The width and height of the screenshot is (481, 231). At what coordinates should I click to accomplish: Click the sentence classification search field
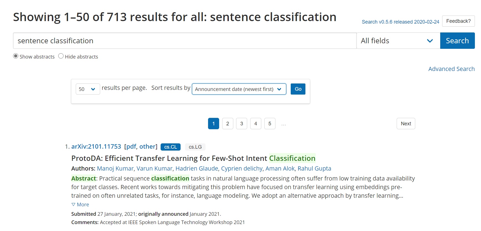(x=185, y=41)
